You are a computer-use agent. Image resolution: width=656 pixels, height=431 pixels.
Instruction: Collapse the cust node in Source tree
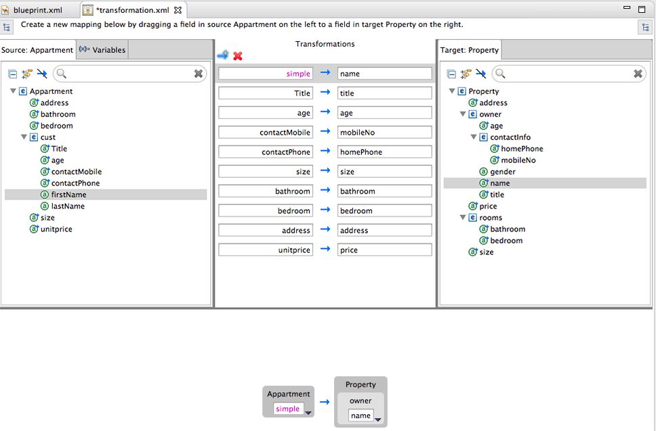24,137
